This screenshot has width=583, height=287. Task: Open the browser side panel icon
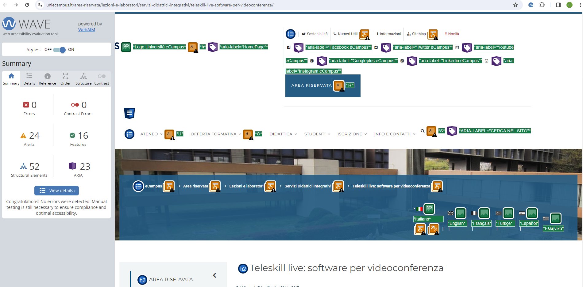[558, 5]
